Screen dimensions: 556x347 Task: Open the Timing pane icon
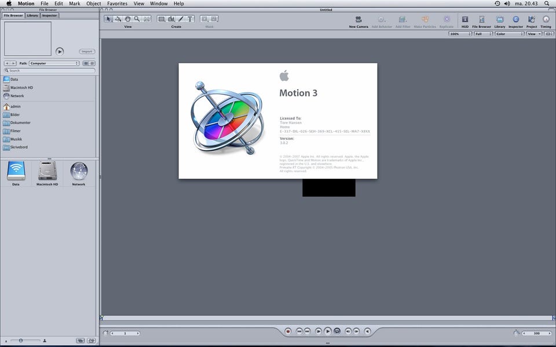coord(546,20)
